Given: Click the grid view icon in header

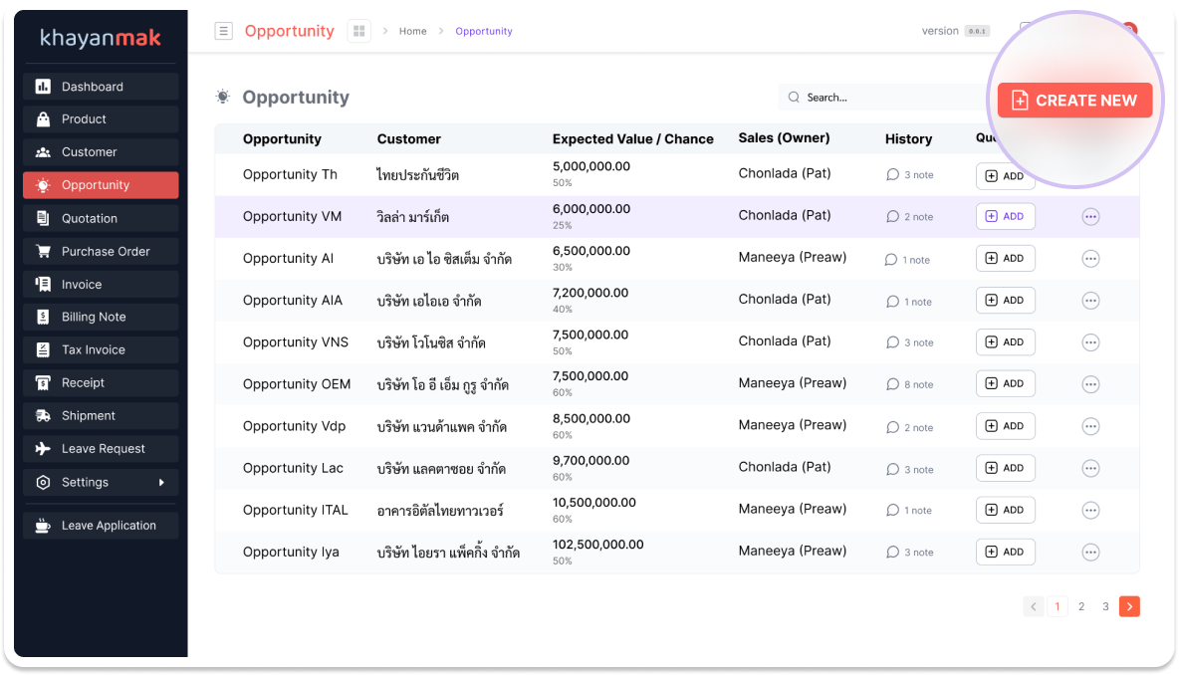Looking at the screenshot, I should point(358,31).
